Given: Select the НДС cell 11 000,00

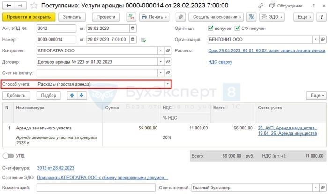Looking at the screenshot, I should (199, 128).
